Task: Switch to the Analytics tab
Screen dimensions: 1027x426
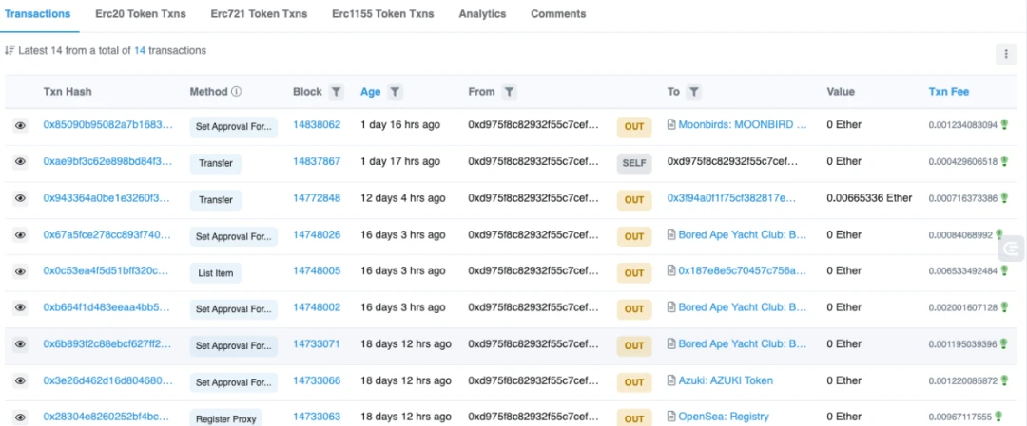Action: [482, 13]
